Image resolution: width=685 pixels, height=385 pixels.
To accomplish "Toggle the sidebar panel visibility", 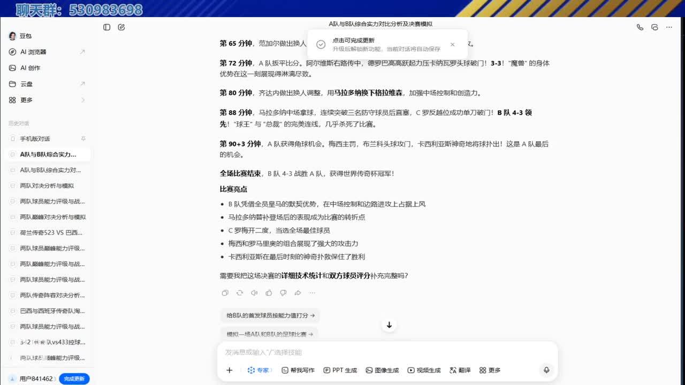I will click(107, 27).
